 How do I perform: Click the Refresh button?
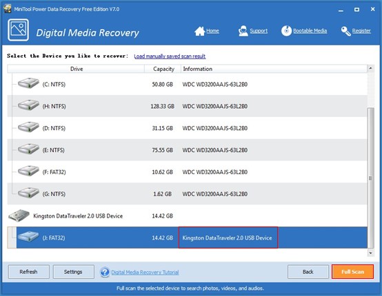29,272
